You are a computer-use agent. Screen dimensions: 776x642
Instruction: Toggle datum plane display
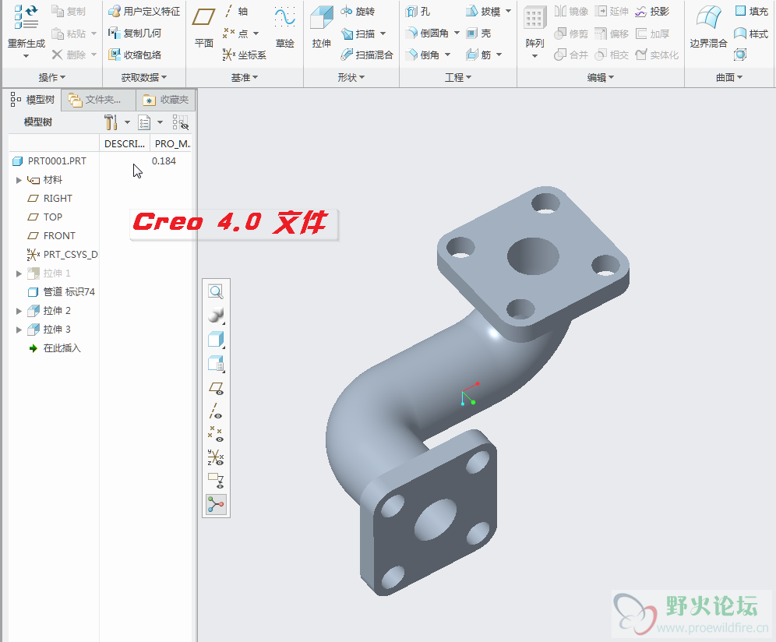pyautogui.click(x=216, y=388)
